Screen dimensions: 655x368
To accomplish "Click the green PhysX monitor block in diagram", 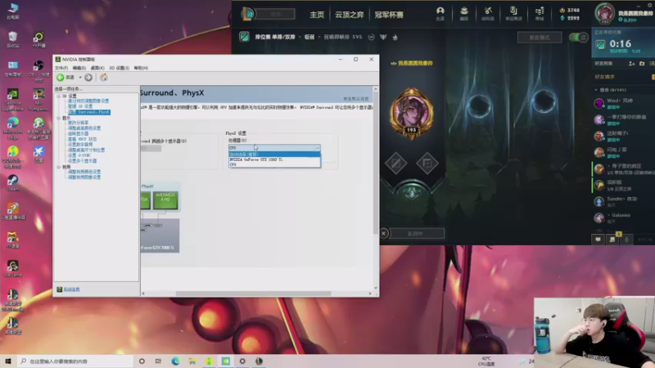I will pyautogui.click(x=165, y=200).
